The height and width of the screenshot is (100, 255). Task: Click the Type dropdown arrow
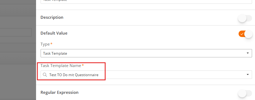(248, 53)
